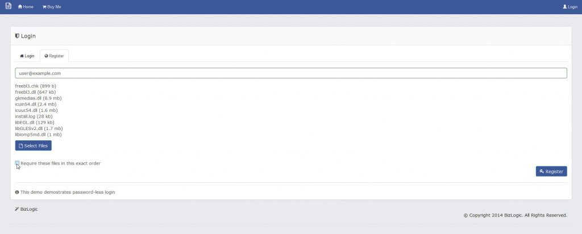Image resolution: width=582 pixels, height=234 pixels.
Task: Click the Register button
Action: pyautogui.click(x=551, y=172)
